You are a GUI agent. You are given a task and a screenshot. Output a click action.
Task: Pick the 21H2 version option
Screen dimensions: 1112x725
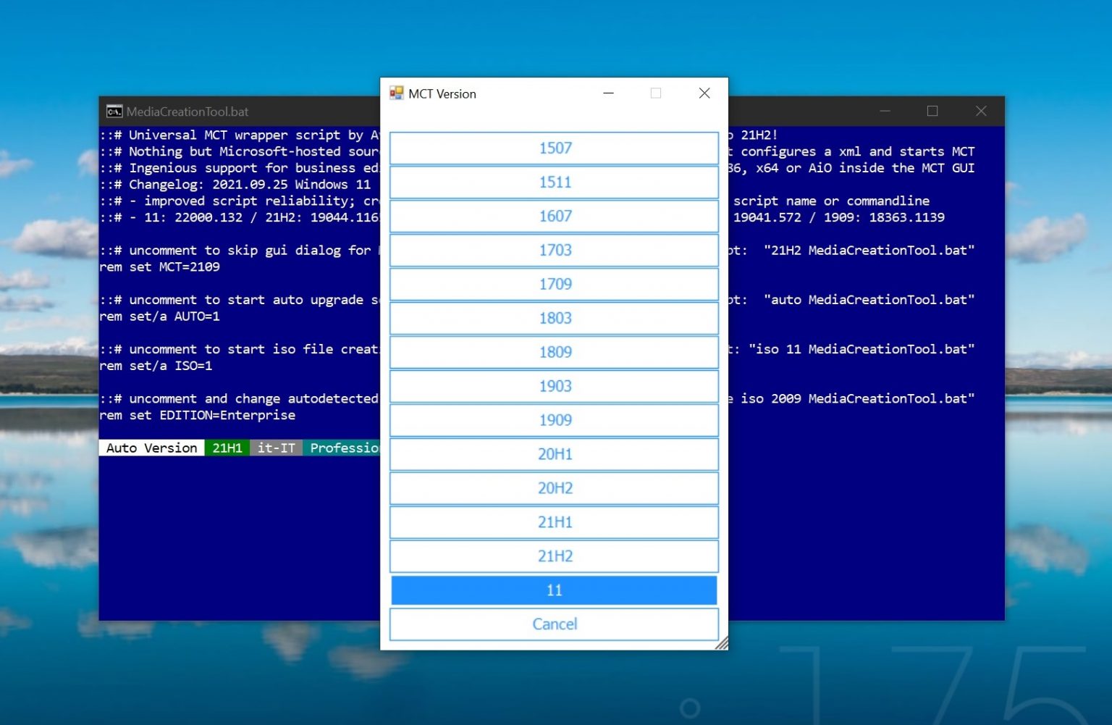(554, 556)
